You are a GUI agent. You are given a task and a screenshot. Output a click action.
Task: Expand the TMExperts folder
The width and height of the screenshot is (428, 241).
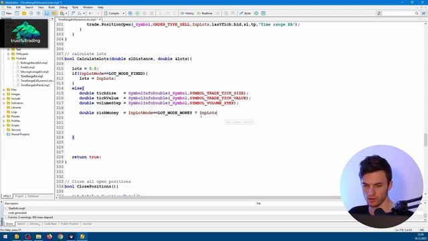pyautogui.click(x=9, y=54)
